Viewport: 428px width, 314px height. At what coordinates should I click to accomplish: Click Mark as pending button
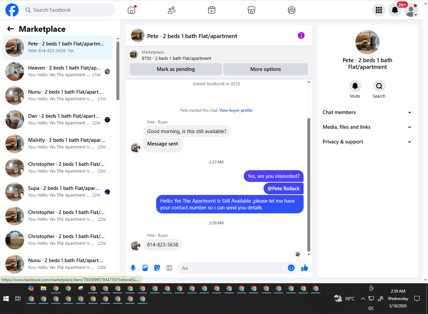tap(176, 69)
